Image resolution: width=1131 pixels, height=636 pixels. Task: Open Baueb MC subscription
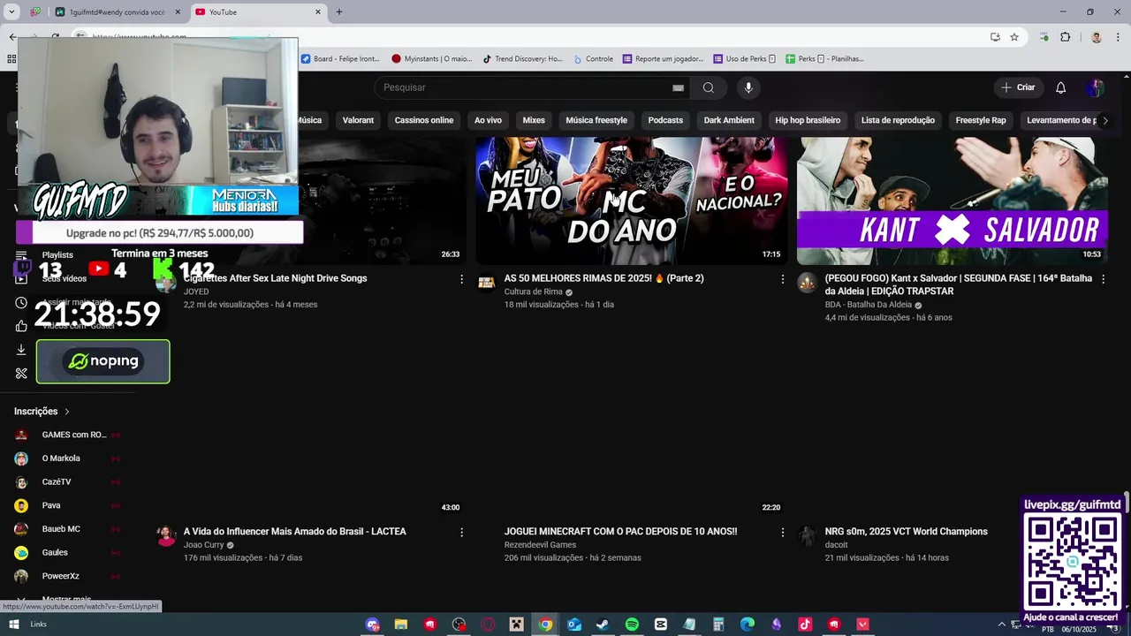[68, 529]
